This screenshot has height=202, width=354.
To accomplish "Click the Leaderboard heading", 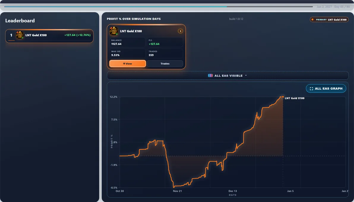I will pos(20,21).
